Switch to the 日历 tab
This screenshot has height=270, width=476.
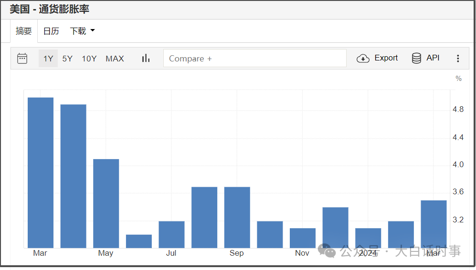click(x=51, y=31)
